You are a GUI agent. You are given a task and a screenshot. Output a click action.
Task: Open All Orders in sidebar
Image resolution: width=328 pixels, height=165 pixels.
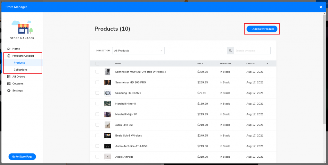tap(19, 77)
